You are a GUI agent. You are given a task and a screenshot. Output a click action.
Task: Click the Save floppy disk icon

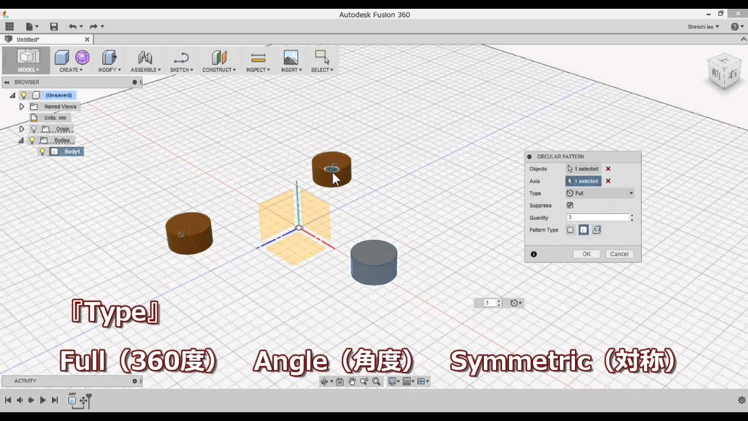coord(54,26)
